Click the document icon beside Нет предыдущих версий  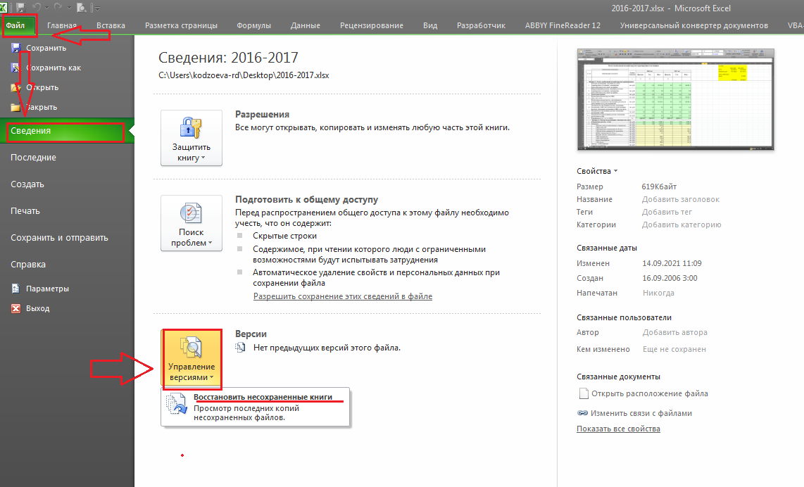click(x=240, y=348)
